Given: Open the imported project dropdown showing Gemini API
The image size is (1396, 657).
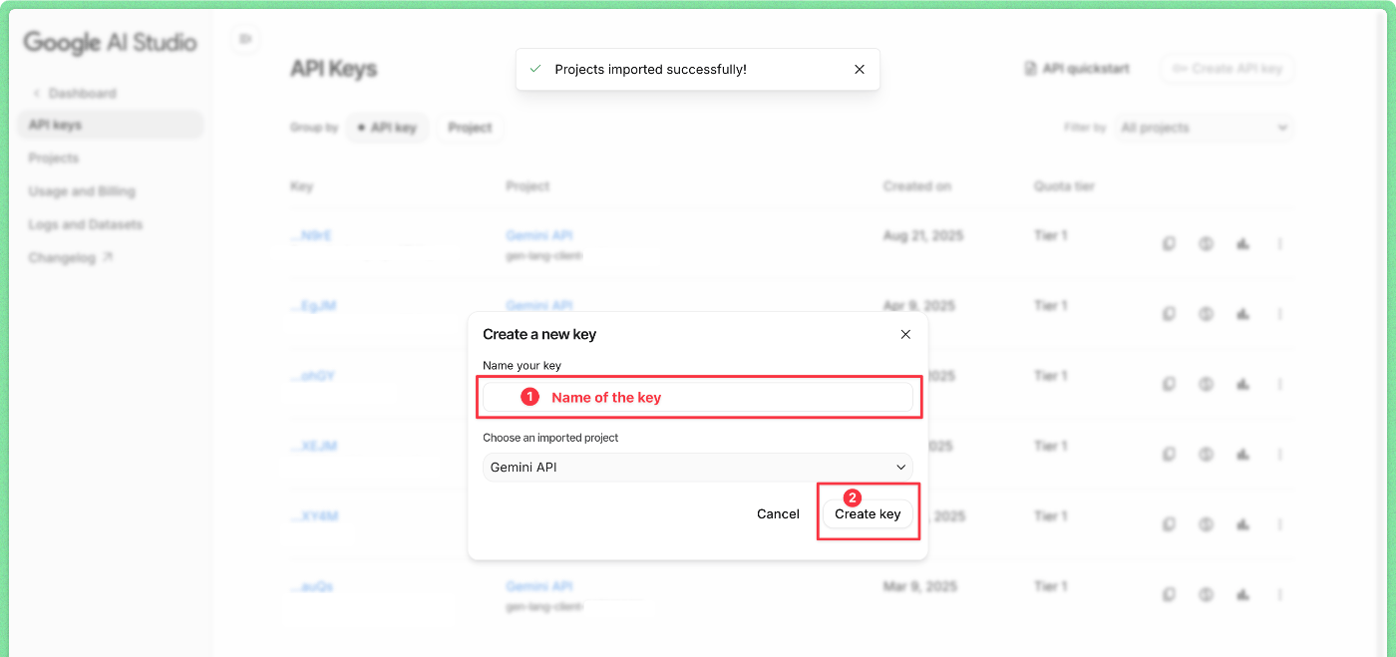Looking at the screenshot, I should [x=697, y=467].
